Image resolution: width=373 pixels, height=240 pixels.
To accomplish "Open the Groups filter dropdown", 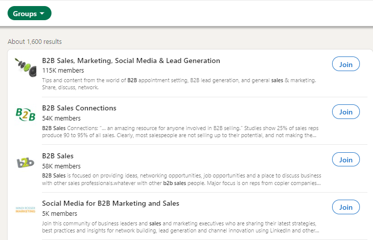I will pos(29,13).
